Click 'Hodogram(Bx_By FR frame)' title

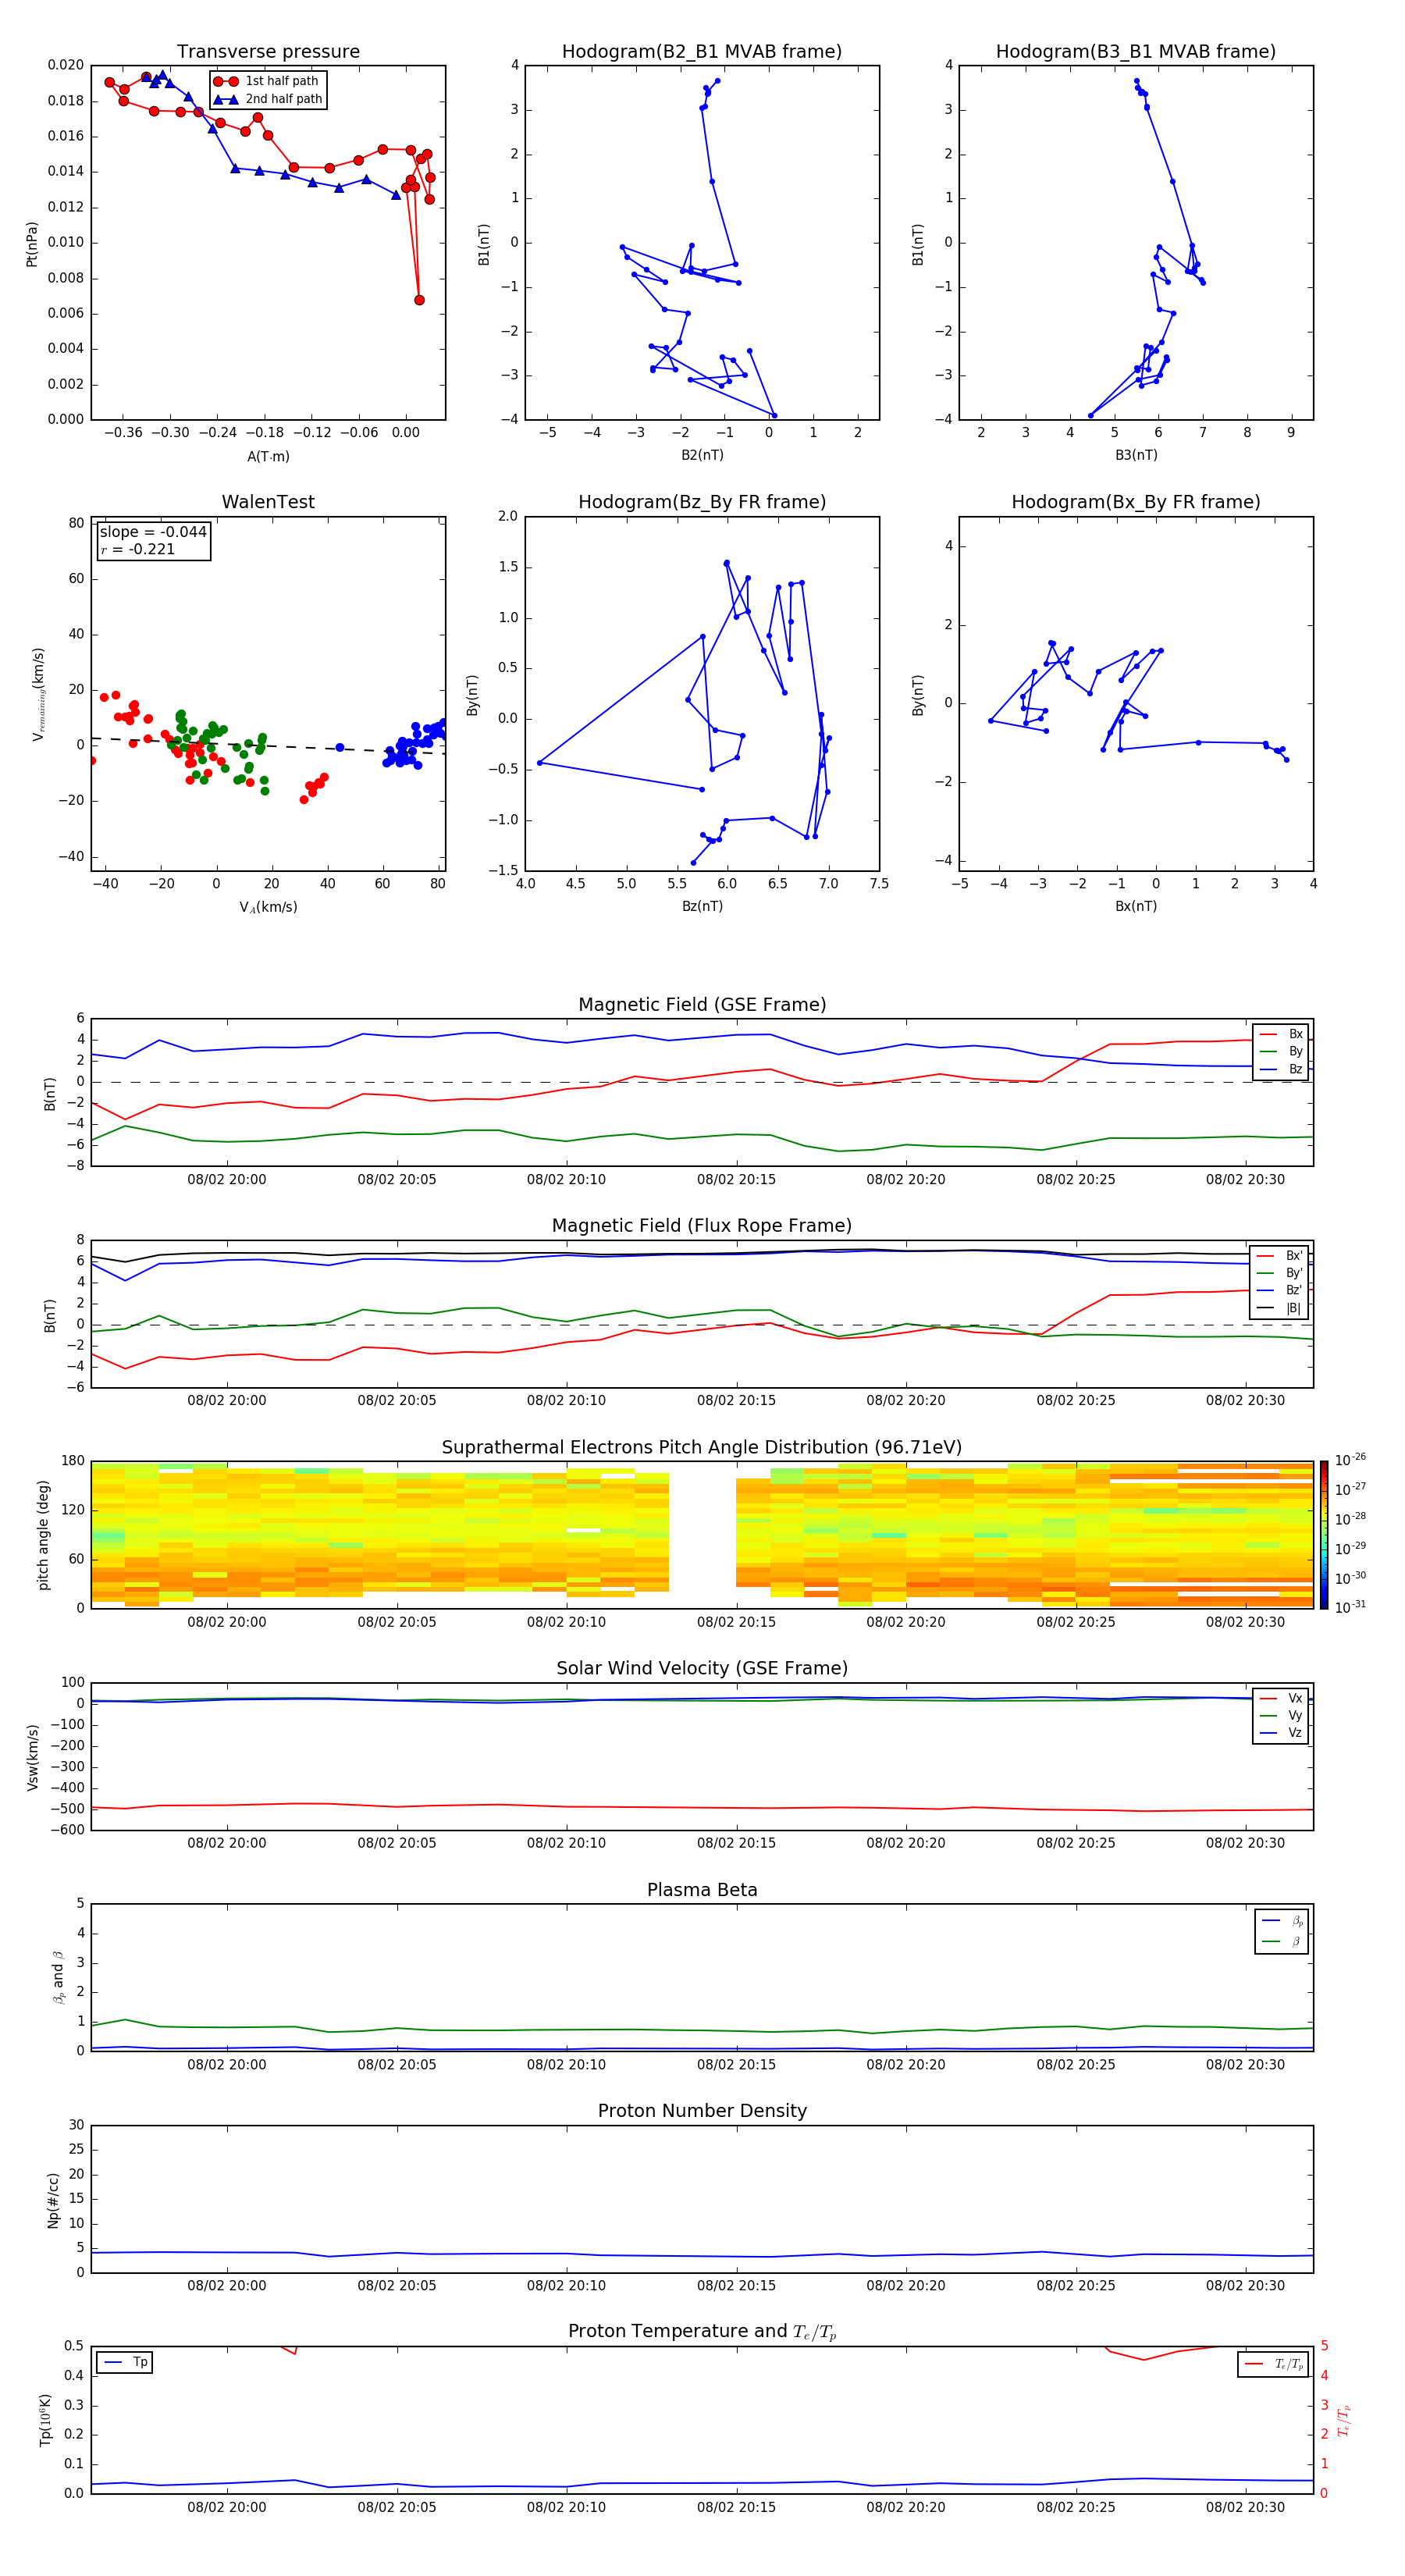[1136, 502]
